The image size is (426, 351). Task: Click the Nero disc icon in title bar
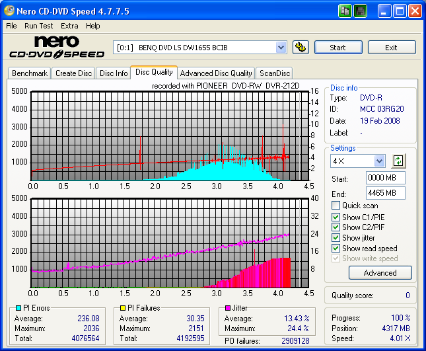pos(9,11)
